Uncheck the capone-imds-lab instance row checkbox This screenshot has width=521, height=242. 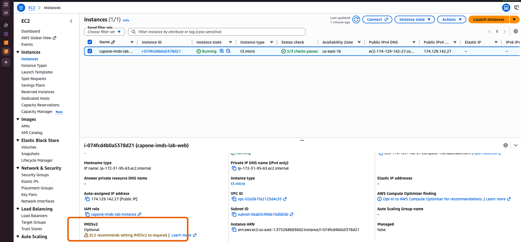pos(90,51)
